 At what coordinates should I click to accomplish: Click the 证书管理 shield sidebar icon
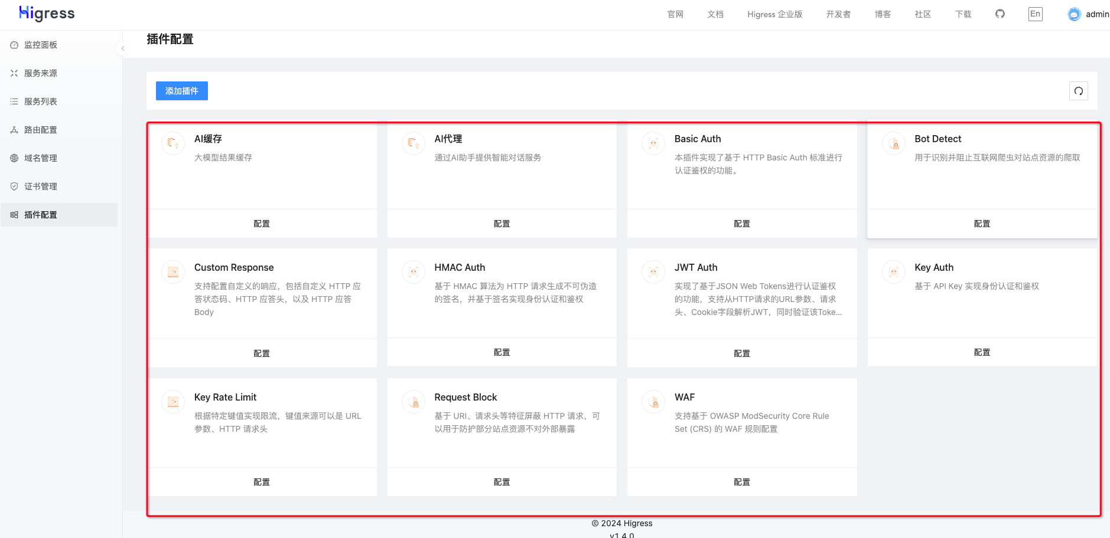click(x=14, y=186)
